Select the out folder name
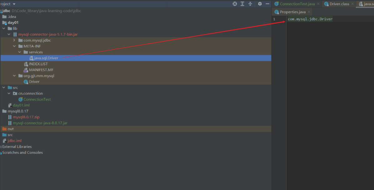The width and height of the screenshot is (374, 190). click(x=11, y=129)
